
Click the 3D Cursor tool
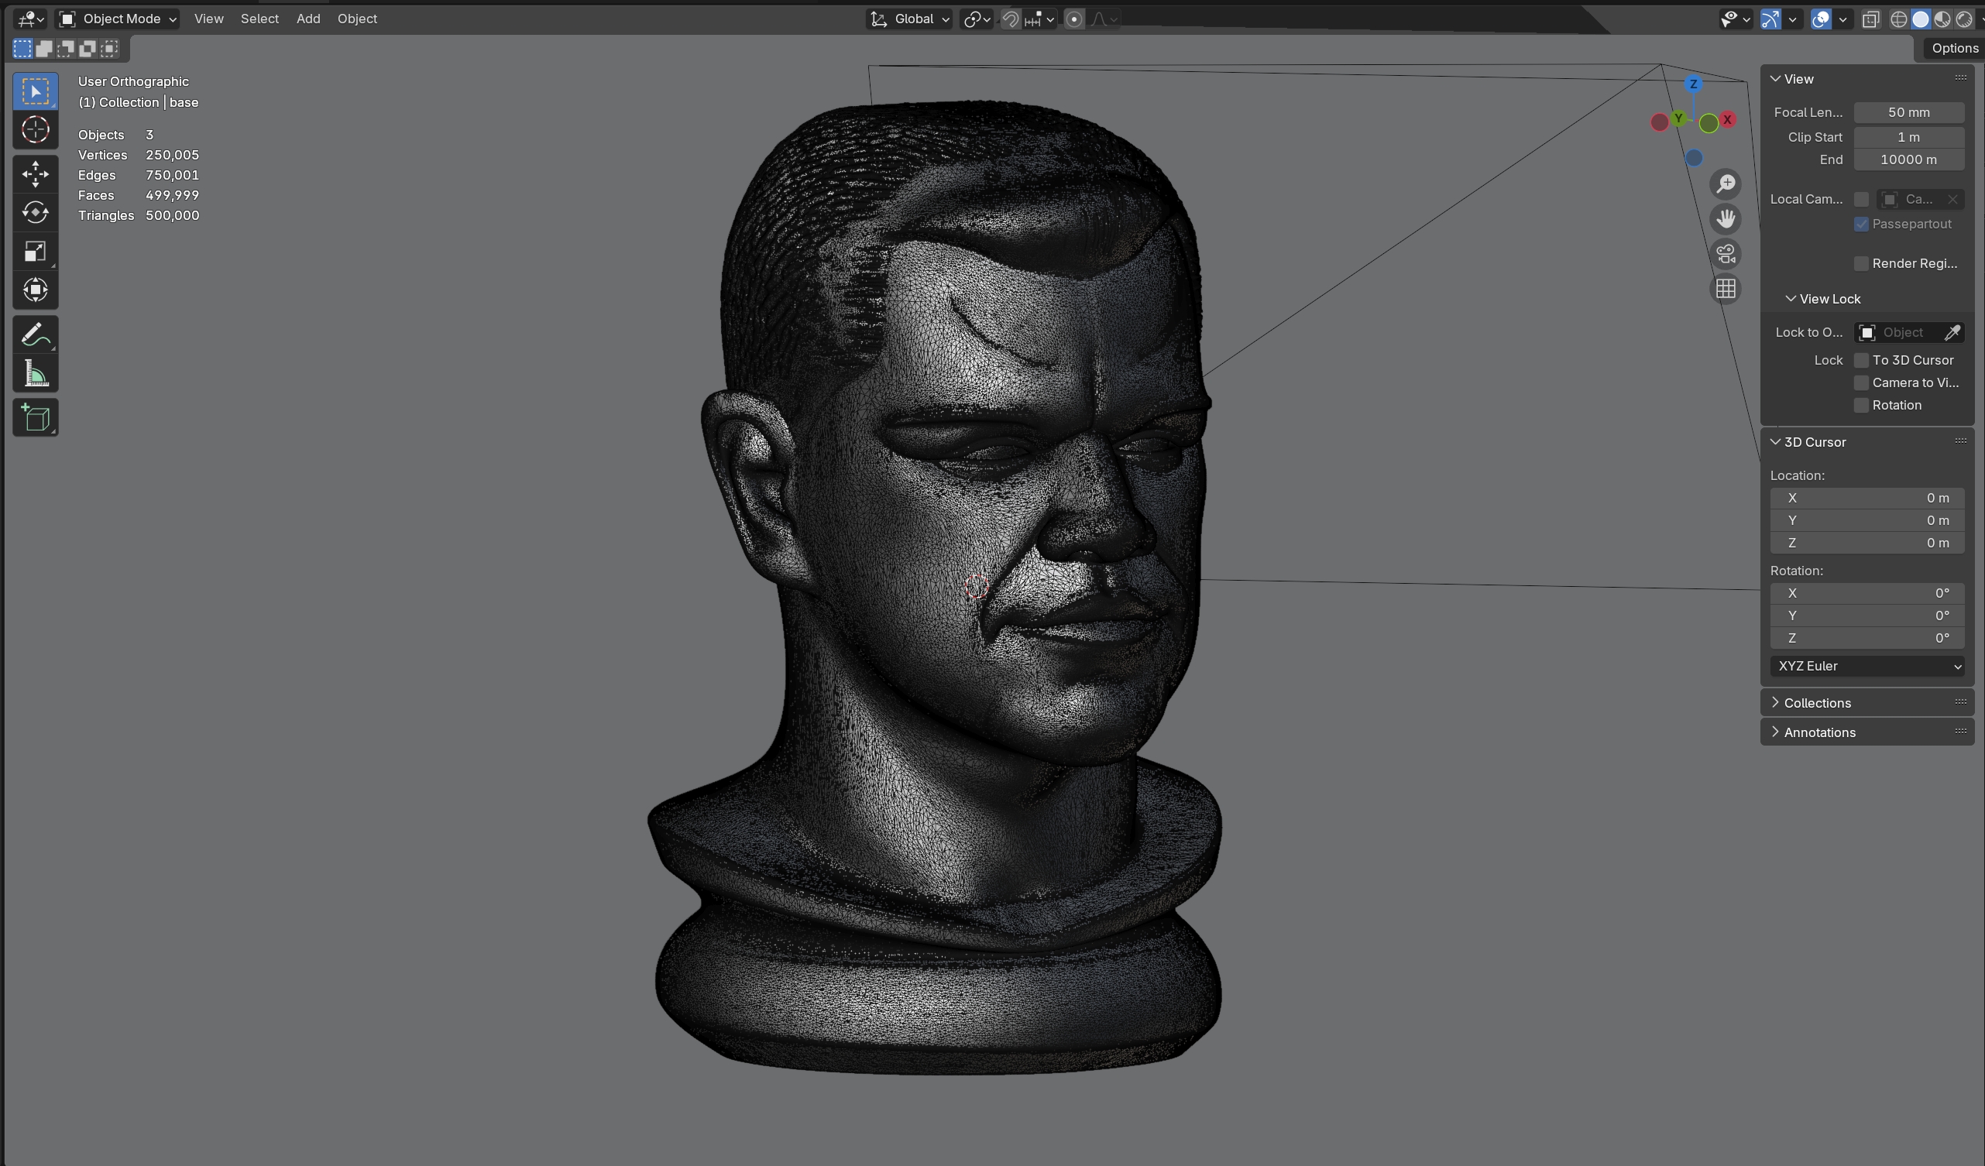[x=36, y=130]
